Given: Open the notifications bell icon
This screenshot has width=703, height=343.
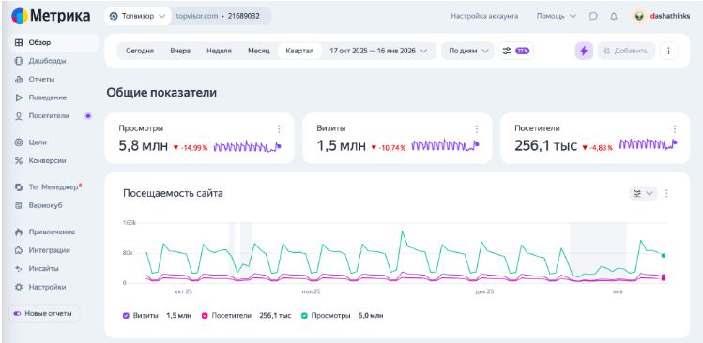Looking at the screenshot, I should [614, 16].
